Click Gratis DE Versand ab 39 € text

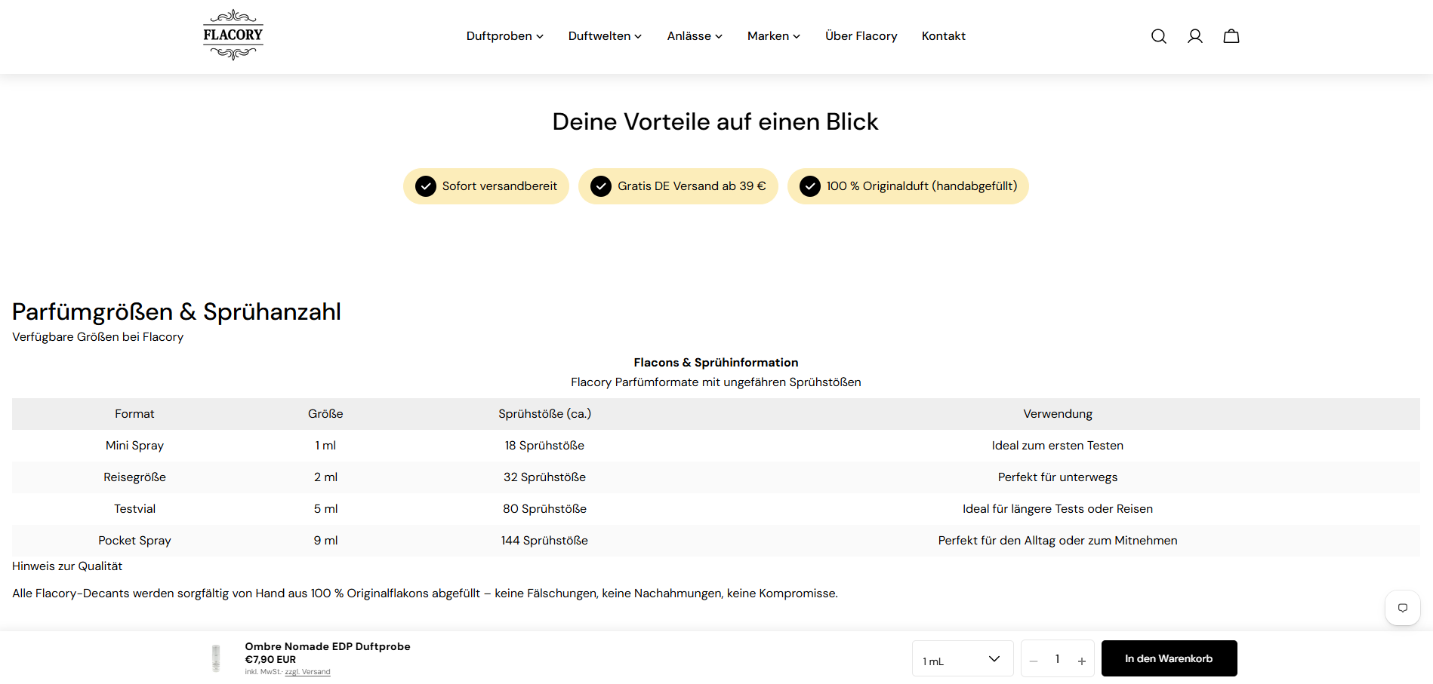pyautogui.click(x=692, y=186)
